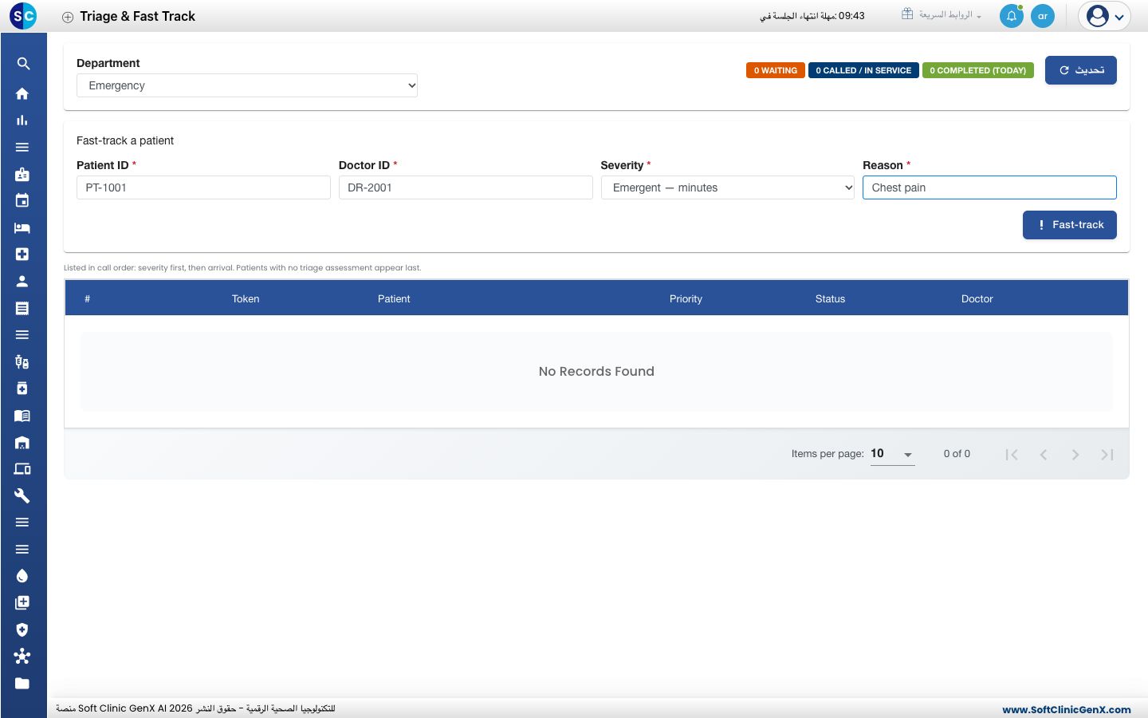1148x718 pixels.
Task: Select the open book icon
Action: 22,415
